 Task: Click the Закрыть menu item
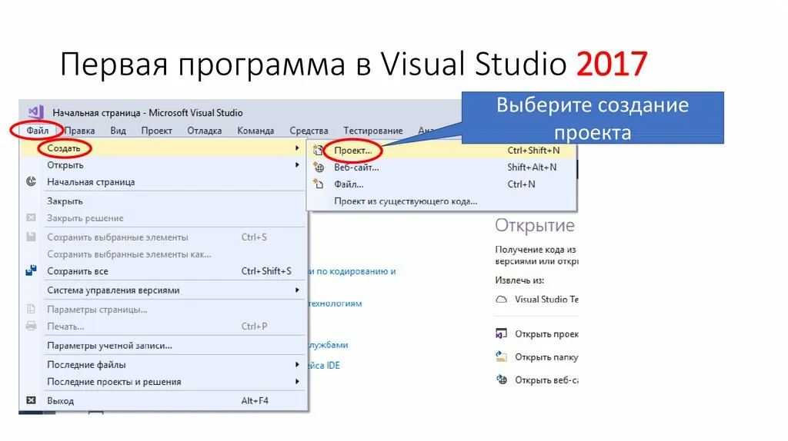(x=65, y=201)
